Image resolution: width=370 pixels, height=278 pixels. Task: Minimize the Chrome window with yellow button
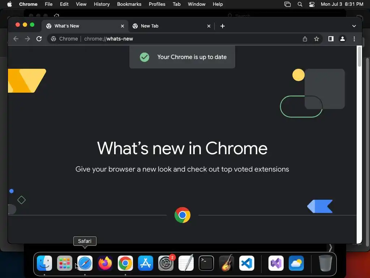(25, 25)
